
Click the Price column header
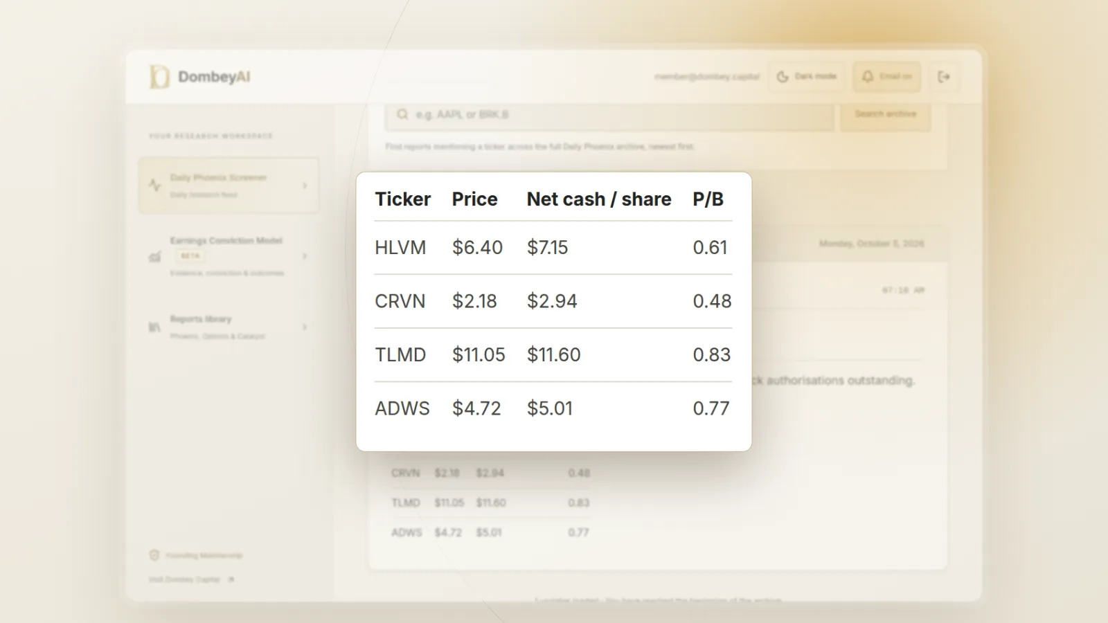coord(475,199)
